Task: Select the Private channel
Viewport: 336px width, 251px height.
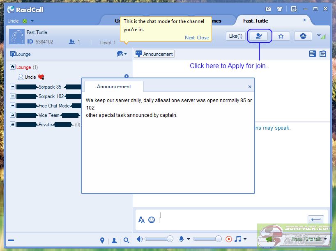Action: 45,125
